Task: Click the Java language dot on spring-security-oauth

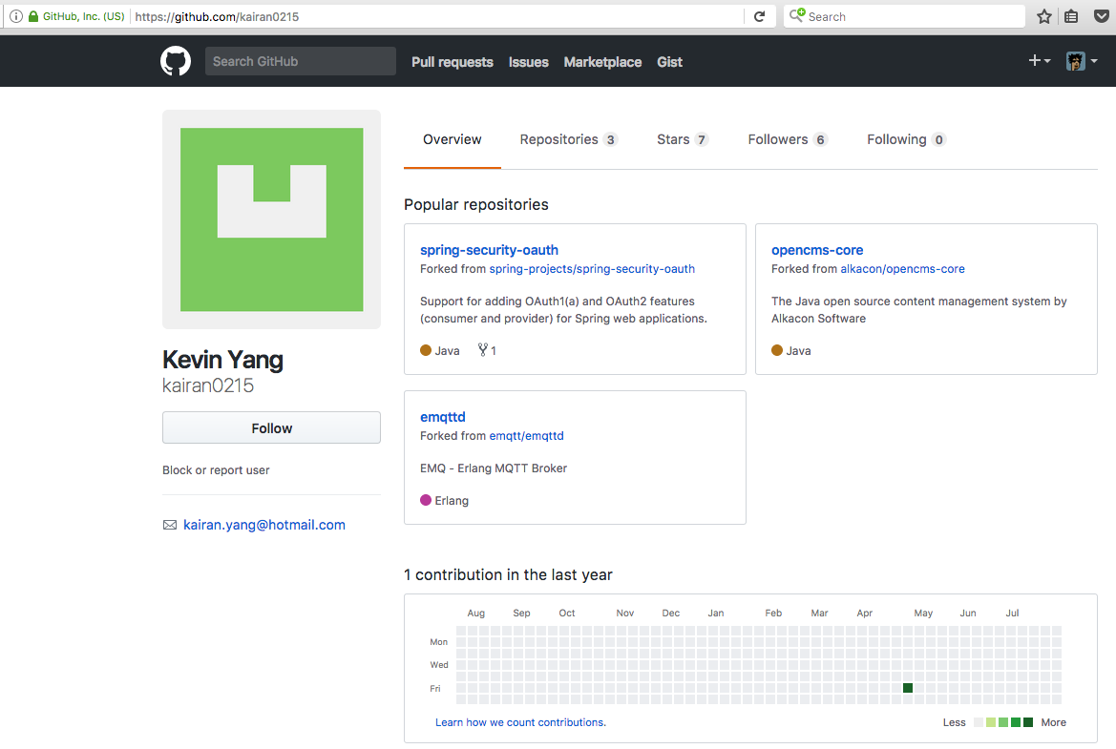Action: click(x=426, y=350)
